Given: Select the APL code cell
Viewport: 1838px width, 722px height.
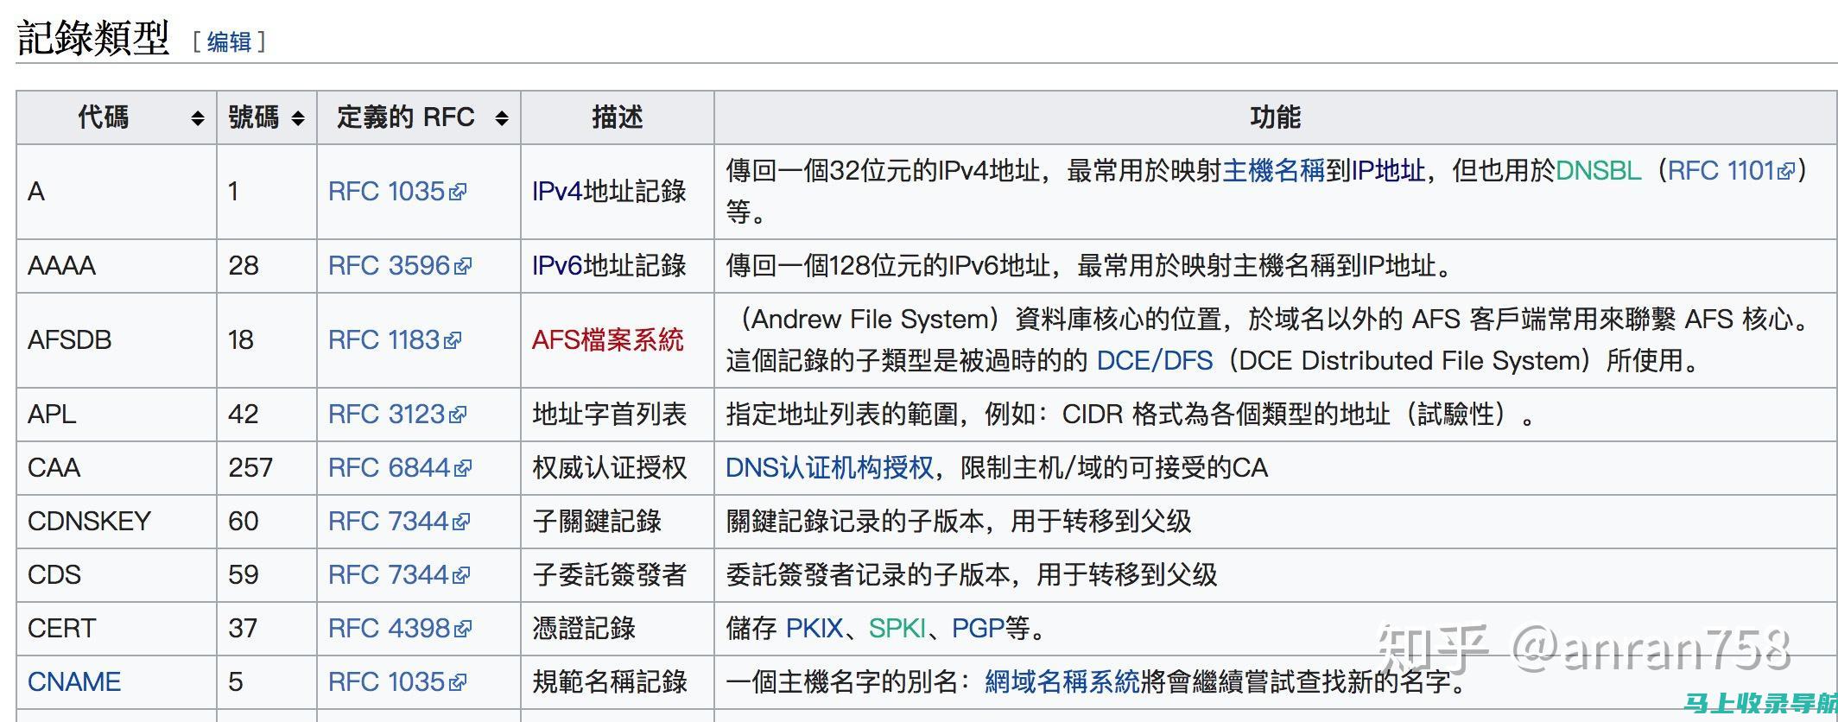Looking at the screenshot, I should tap(117, 414).
